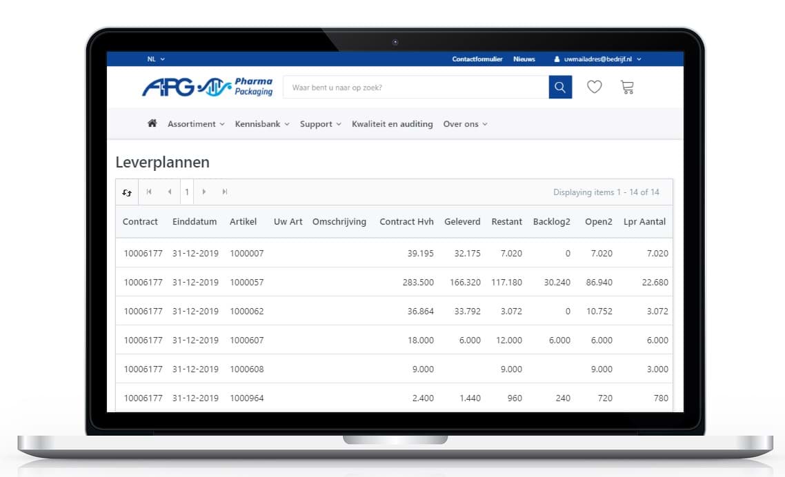Open the Contactformulier link
This screenshot has height=477, width=785.
(477, 59)
